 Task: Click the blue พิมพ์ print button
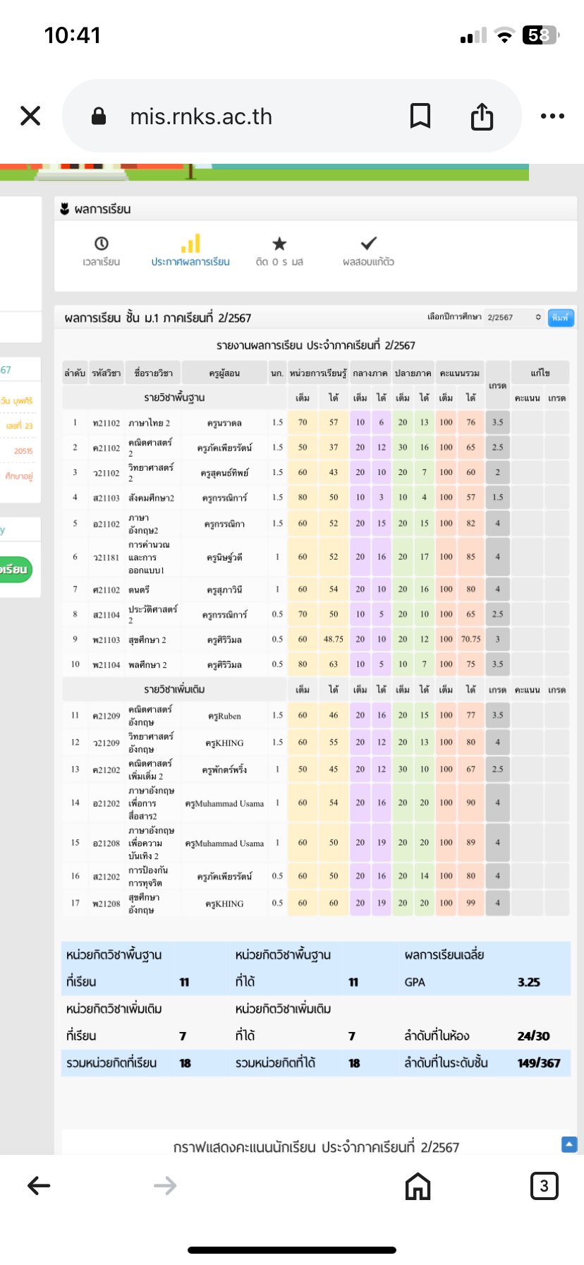click(x=561, y=318)
